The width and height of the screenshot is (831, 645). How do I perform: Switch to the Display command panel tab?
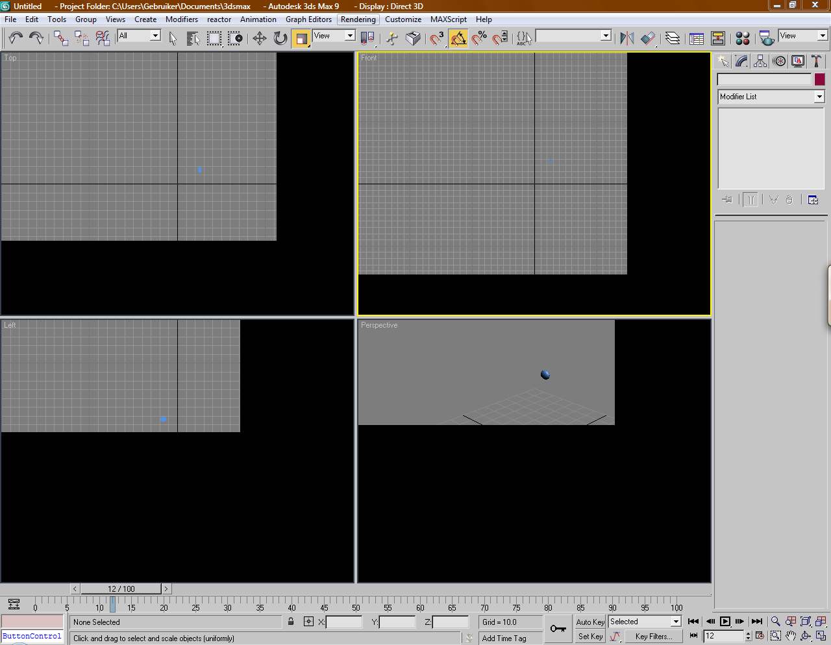point(798,61)
